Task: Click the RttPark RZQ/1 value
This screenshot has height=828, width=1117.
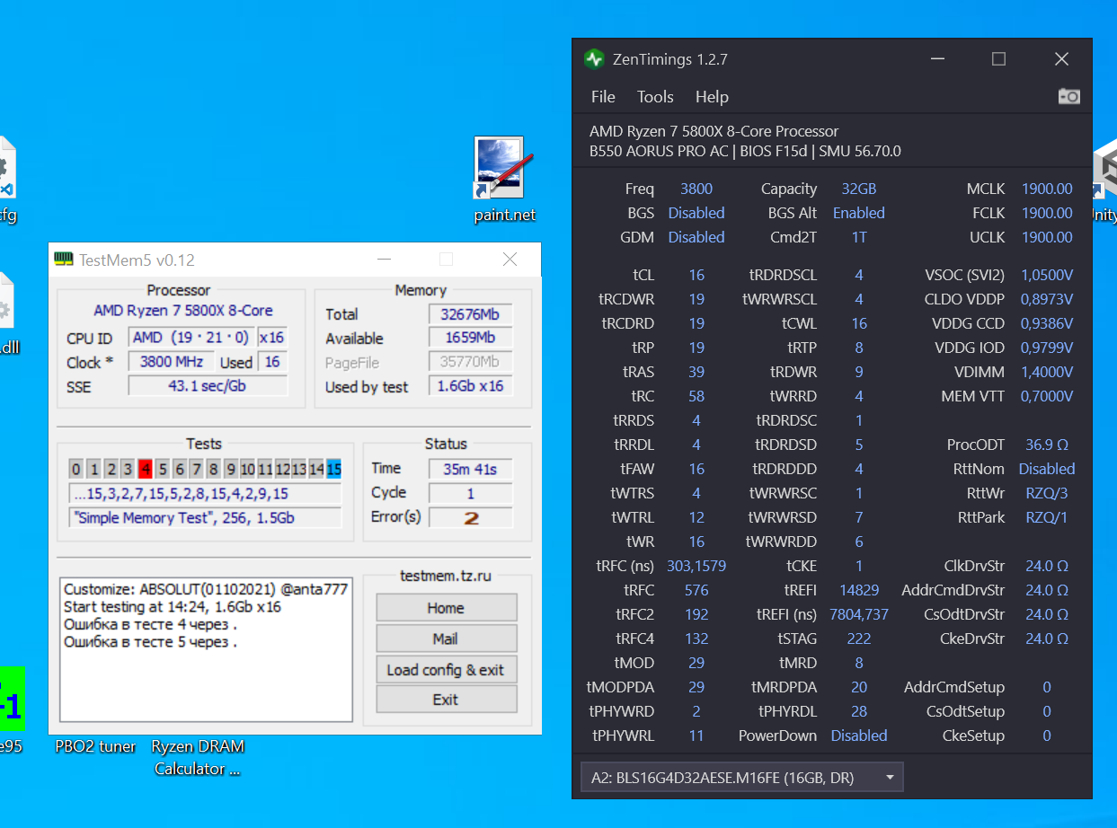Action: click(1047, 517)
